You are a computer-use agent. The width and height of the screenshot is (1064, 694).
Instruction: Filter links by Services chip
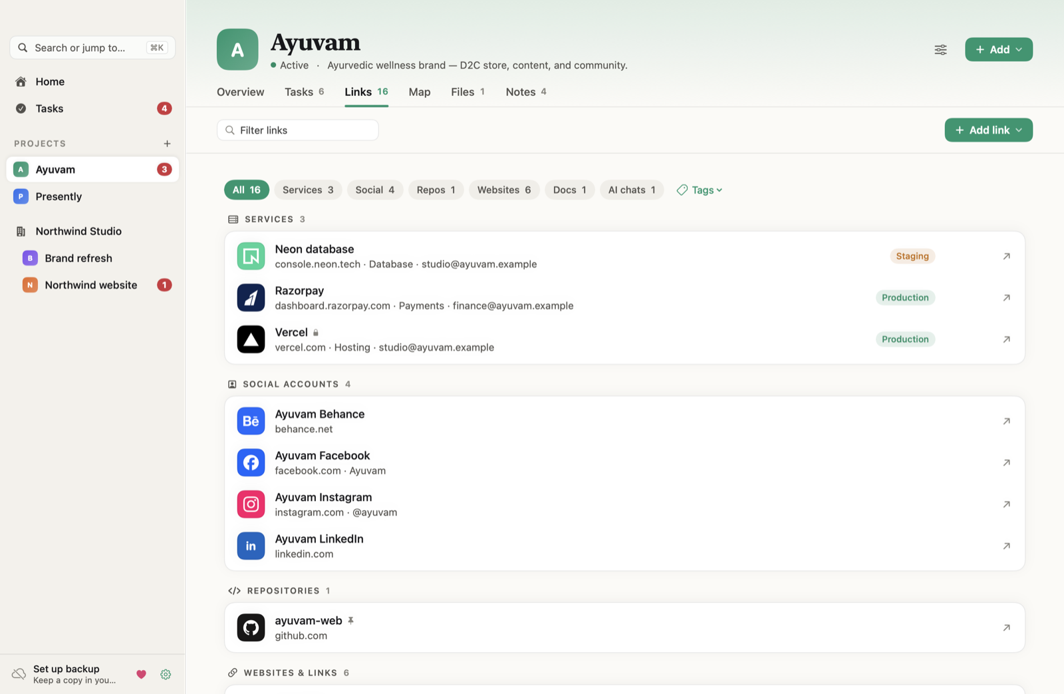pyautogui.click(x=308, y=190)
